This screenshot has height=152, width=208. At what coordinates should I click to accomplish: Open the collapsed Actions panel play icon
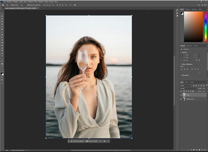(x=177, y=13)
